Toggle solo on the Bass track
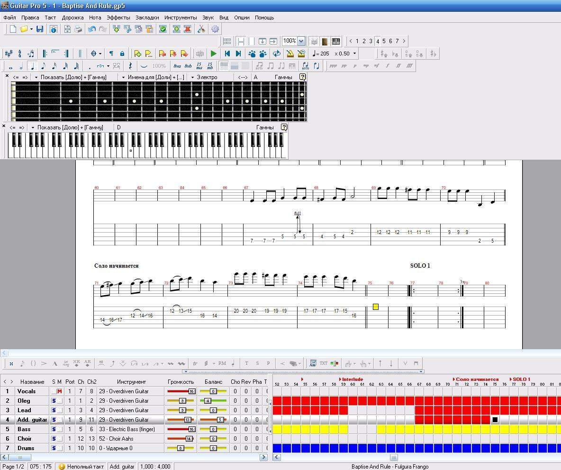Image resolution: width=561 pixels, height=470 pixels. point(54,429)
